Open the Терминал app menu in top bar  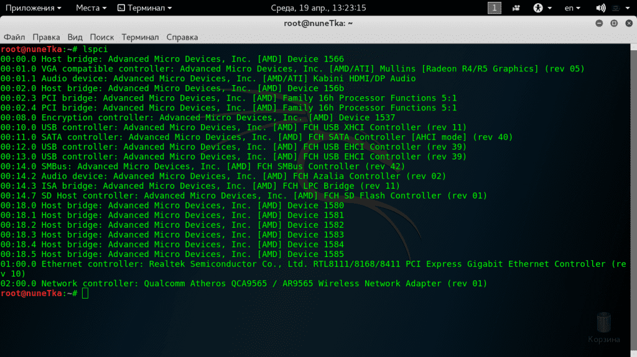(145, 8)
